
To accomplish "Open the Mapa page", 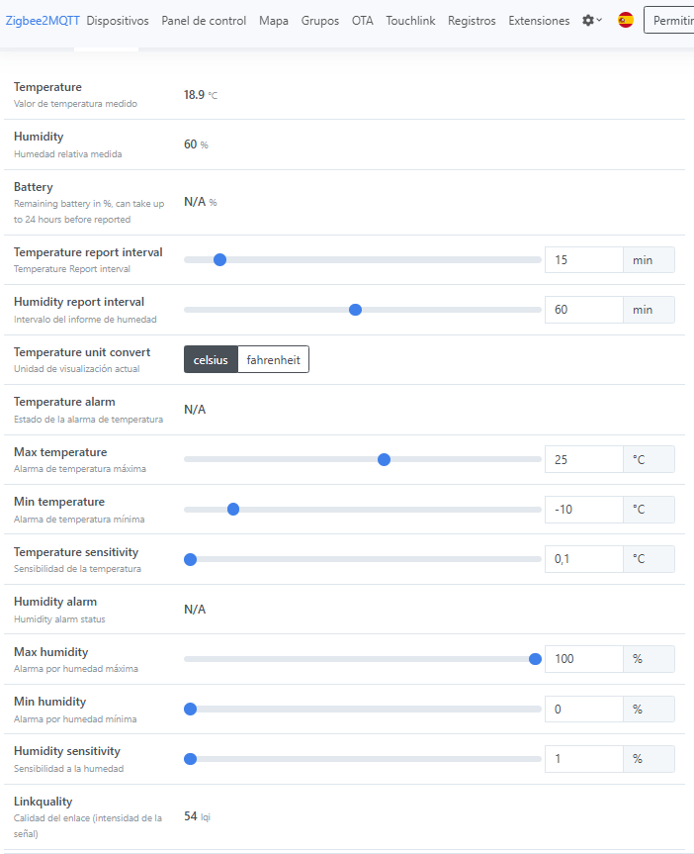I will 274,20.
